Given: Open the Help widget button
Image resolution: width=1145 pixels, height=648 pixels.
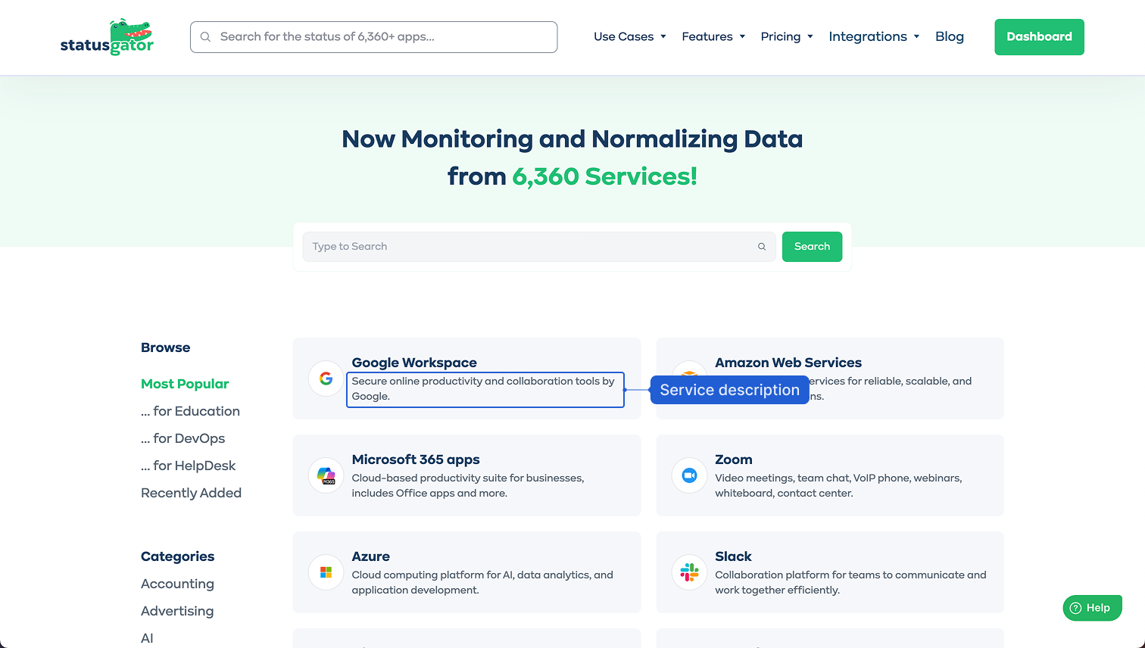Looking at the screenshot, I should click(x=1092, y=608).
